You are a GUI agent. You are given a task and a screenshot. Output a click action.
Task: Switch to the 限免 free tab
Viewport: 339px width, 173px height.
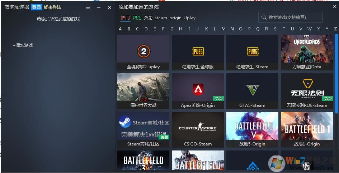pos(137,18)
